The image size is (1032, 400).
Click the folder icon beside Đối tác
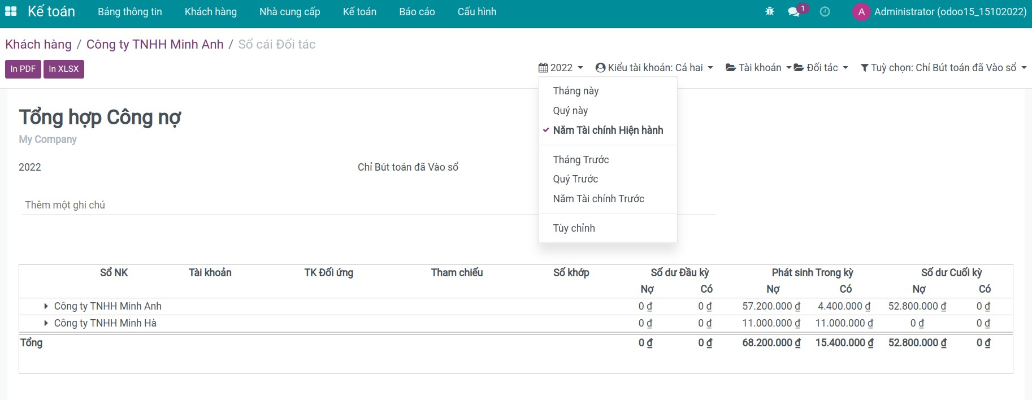pos(799,68)
